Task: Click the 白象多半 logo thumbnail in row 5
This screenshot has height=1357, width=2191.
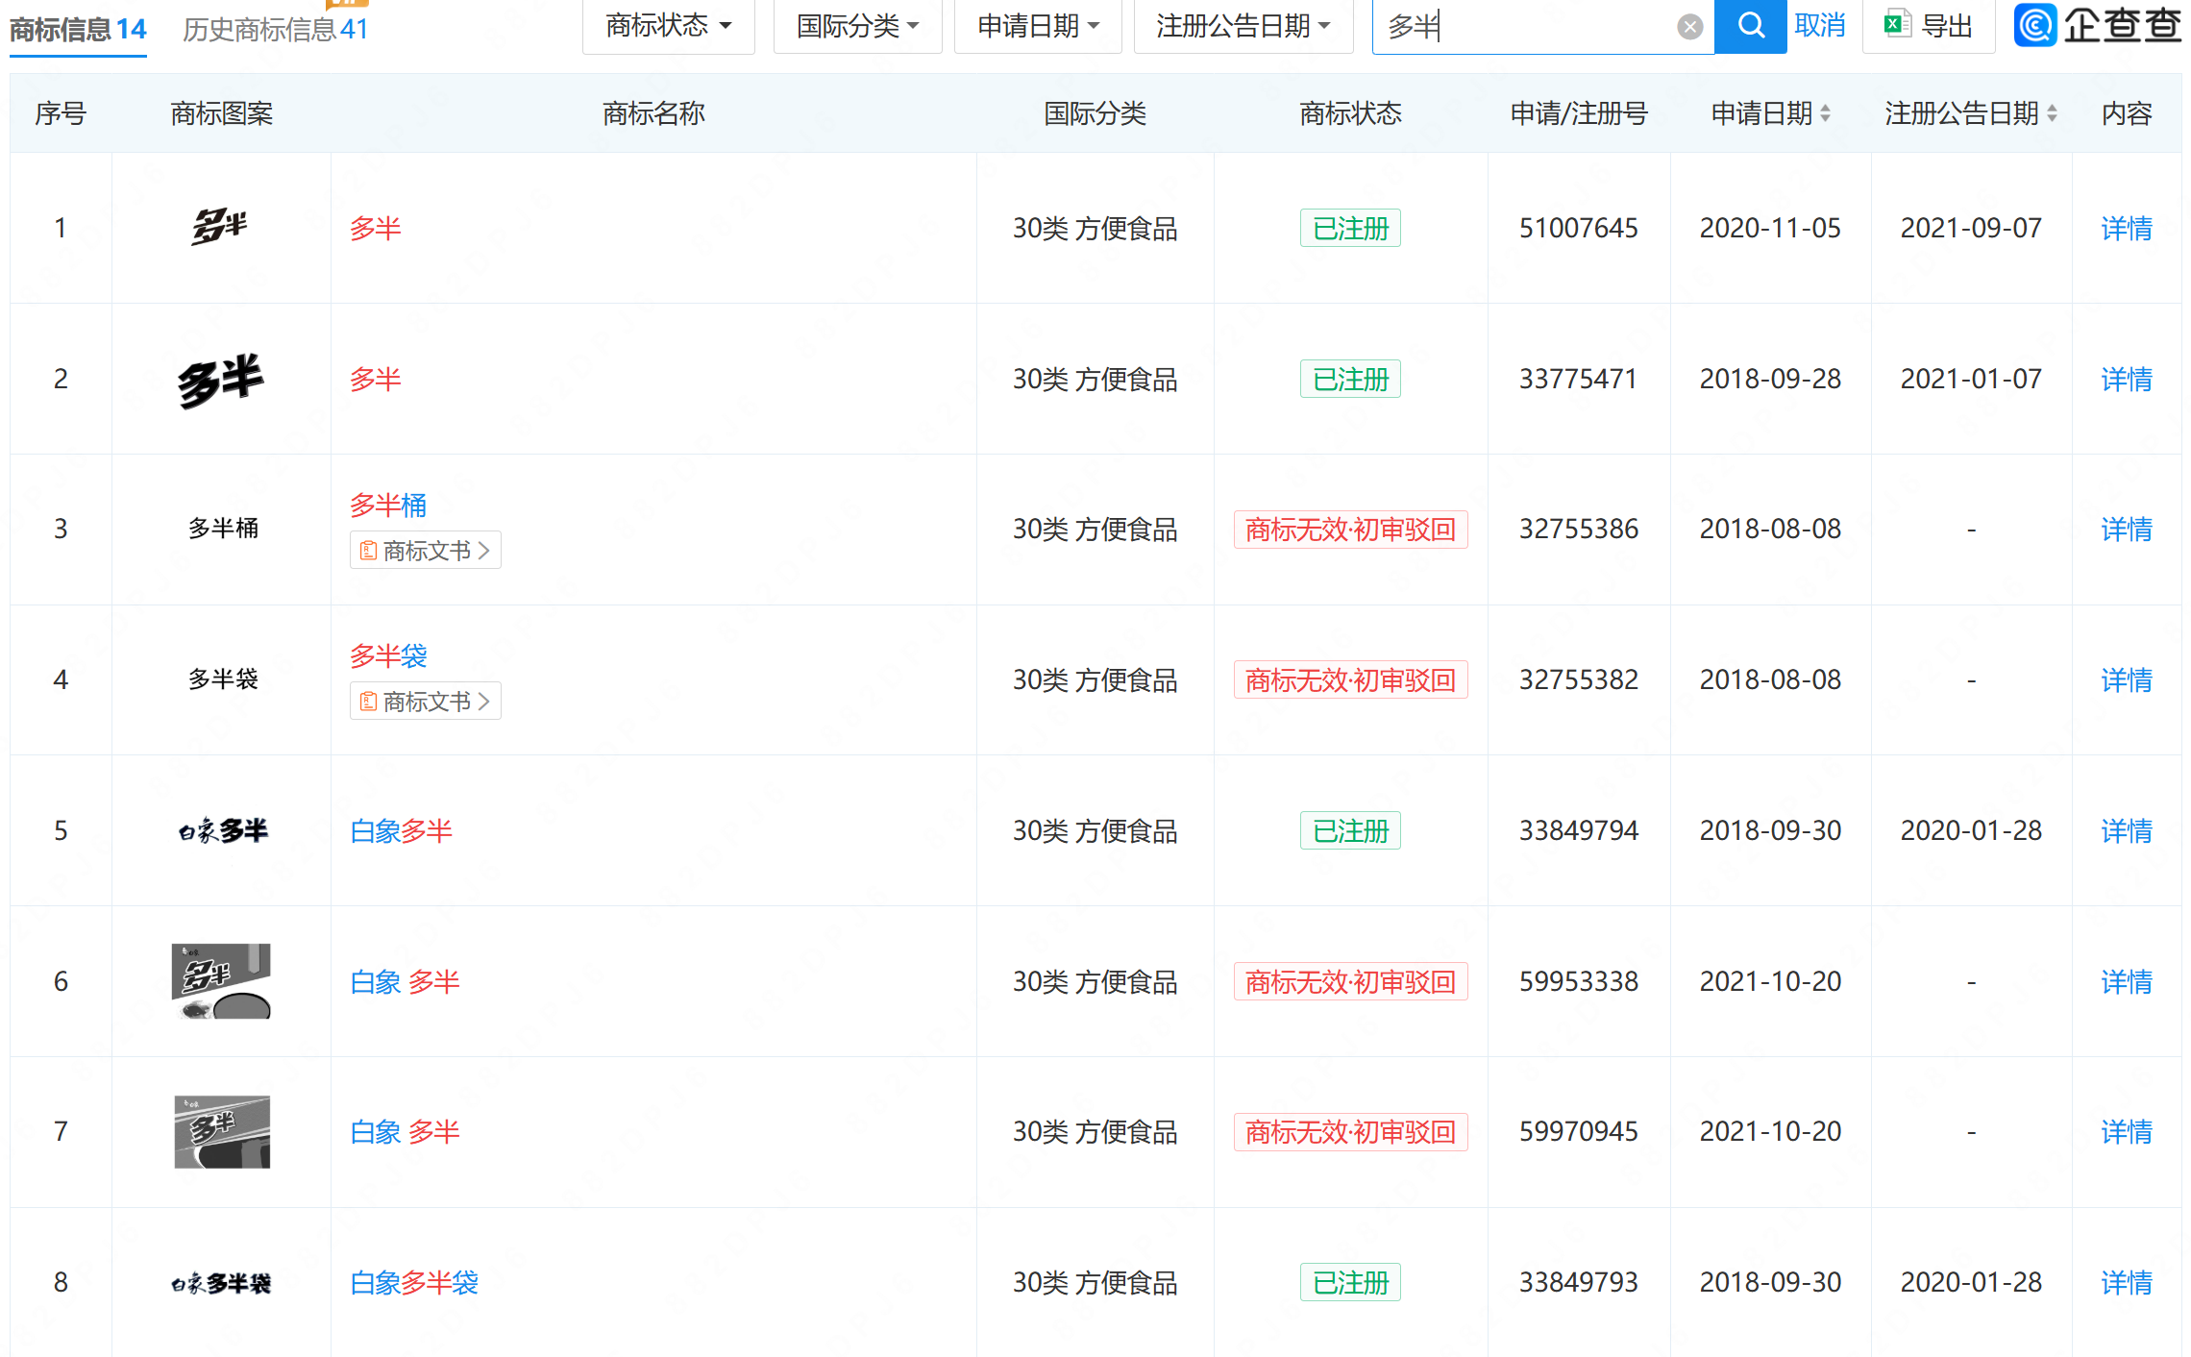Action: pos(223,830)
